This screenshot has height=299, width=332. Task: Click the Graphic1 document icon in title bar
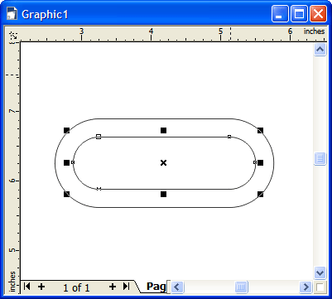point(12,14)
